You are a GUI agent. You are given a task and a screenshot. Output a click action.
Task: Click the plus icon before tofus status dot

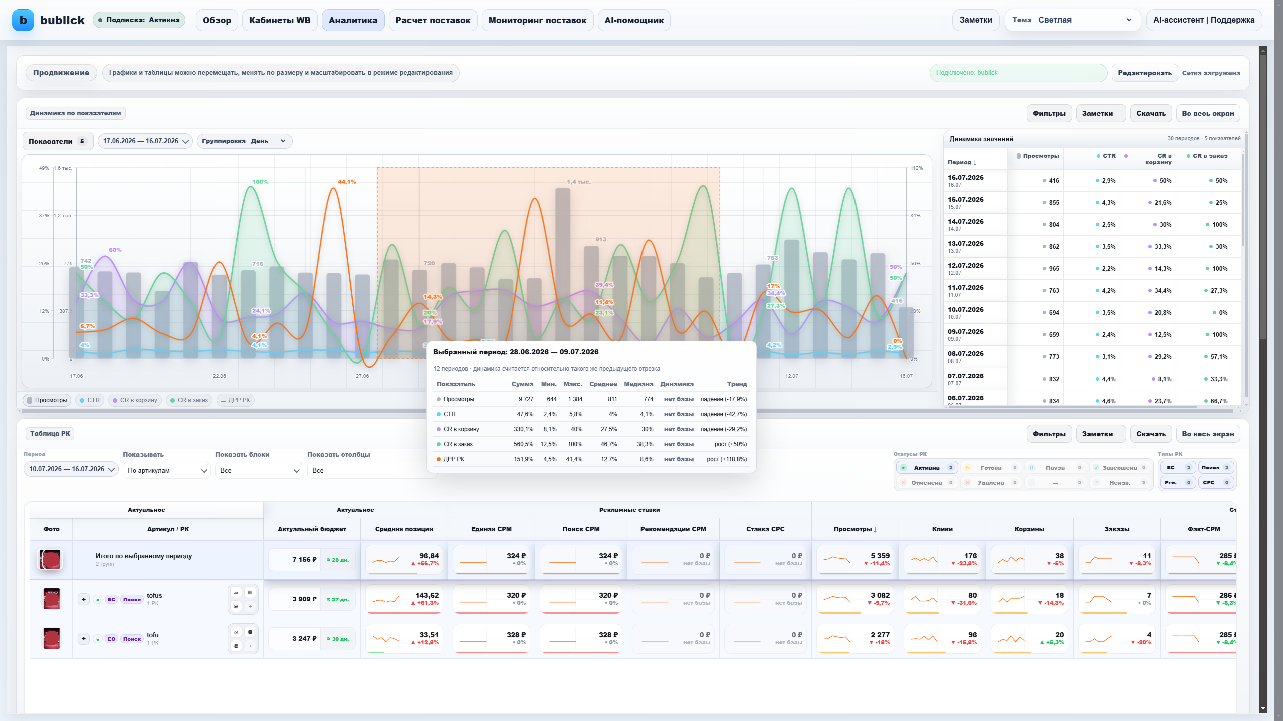[84, 599]
